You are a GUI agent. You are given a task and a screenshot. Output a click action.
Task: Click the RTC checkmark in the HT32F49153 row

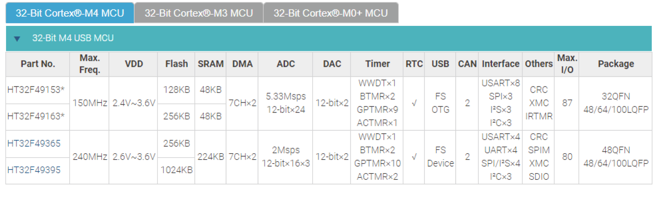414,103
